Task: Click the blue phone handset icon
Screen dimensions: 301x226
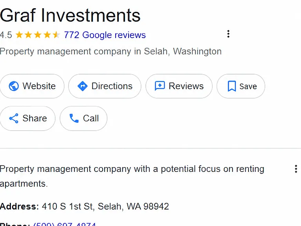Action: (74, 118)
